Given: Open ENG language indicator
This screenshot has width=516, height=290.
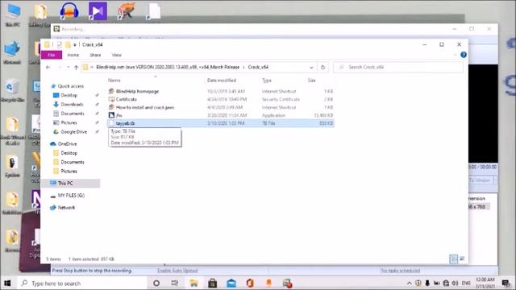Looking at the screenshot, I should pyautogui.click(x=466, y=283).
